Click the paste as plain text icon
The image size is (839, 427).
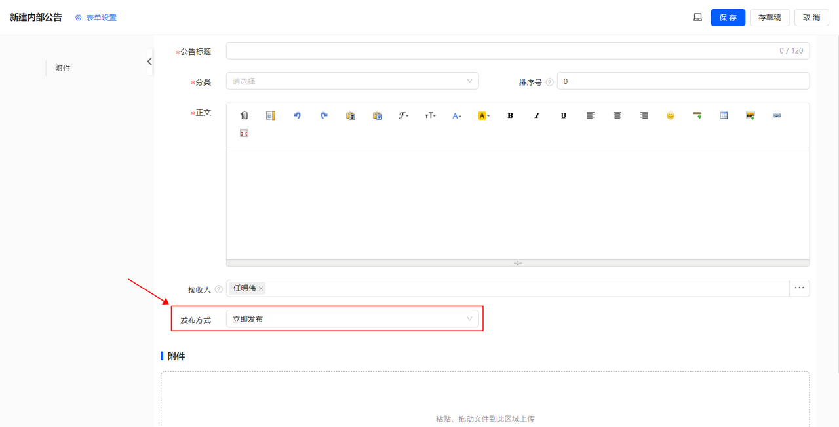351,115
